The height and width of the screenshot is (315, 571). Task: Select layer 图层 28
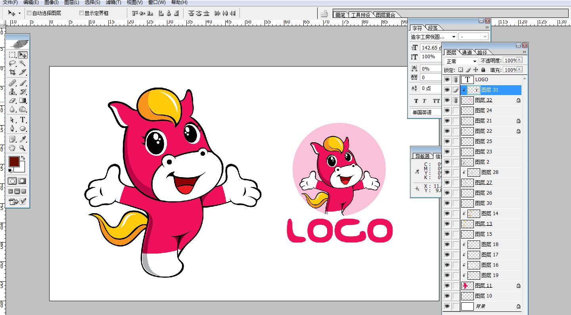pyautogui.click(x=491, y=172)
